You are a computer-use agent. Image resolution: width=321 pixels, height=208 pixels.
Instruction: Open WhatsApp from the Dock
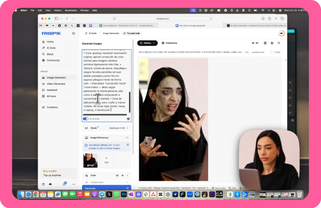[x=116, y=194]
